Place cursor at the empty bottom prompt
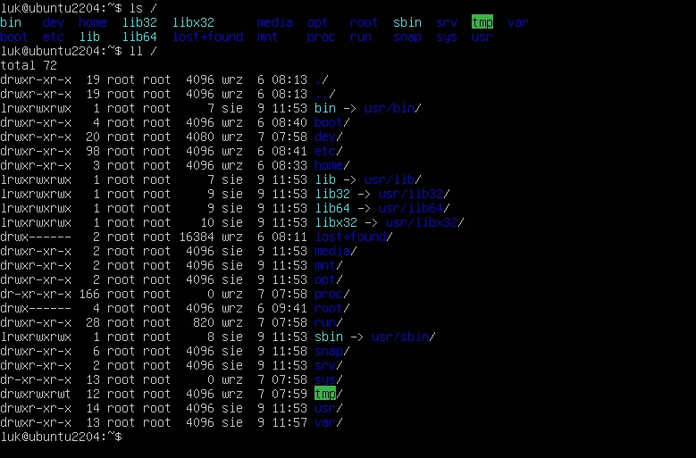696x458 pixels. coord(129,437)
